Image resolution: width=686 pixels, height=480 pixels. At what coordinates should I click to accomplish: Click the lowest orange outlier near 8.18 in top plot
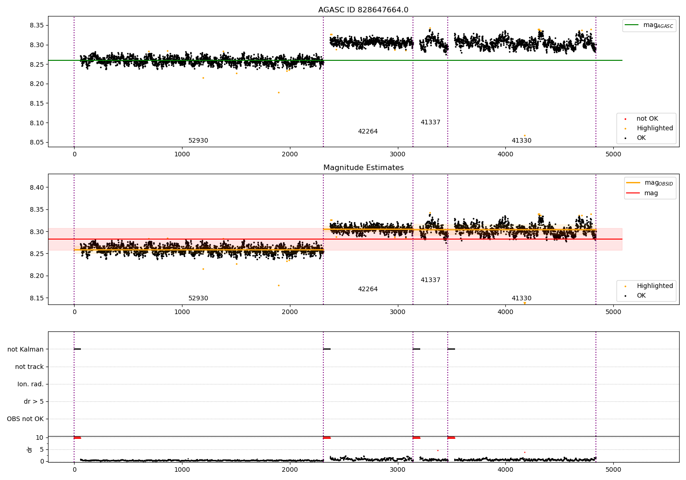279,93
